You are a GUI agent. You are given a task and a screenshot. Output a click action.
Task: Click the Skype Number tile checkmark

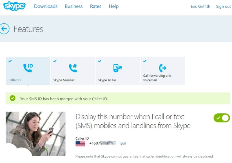55,61
